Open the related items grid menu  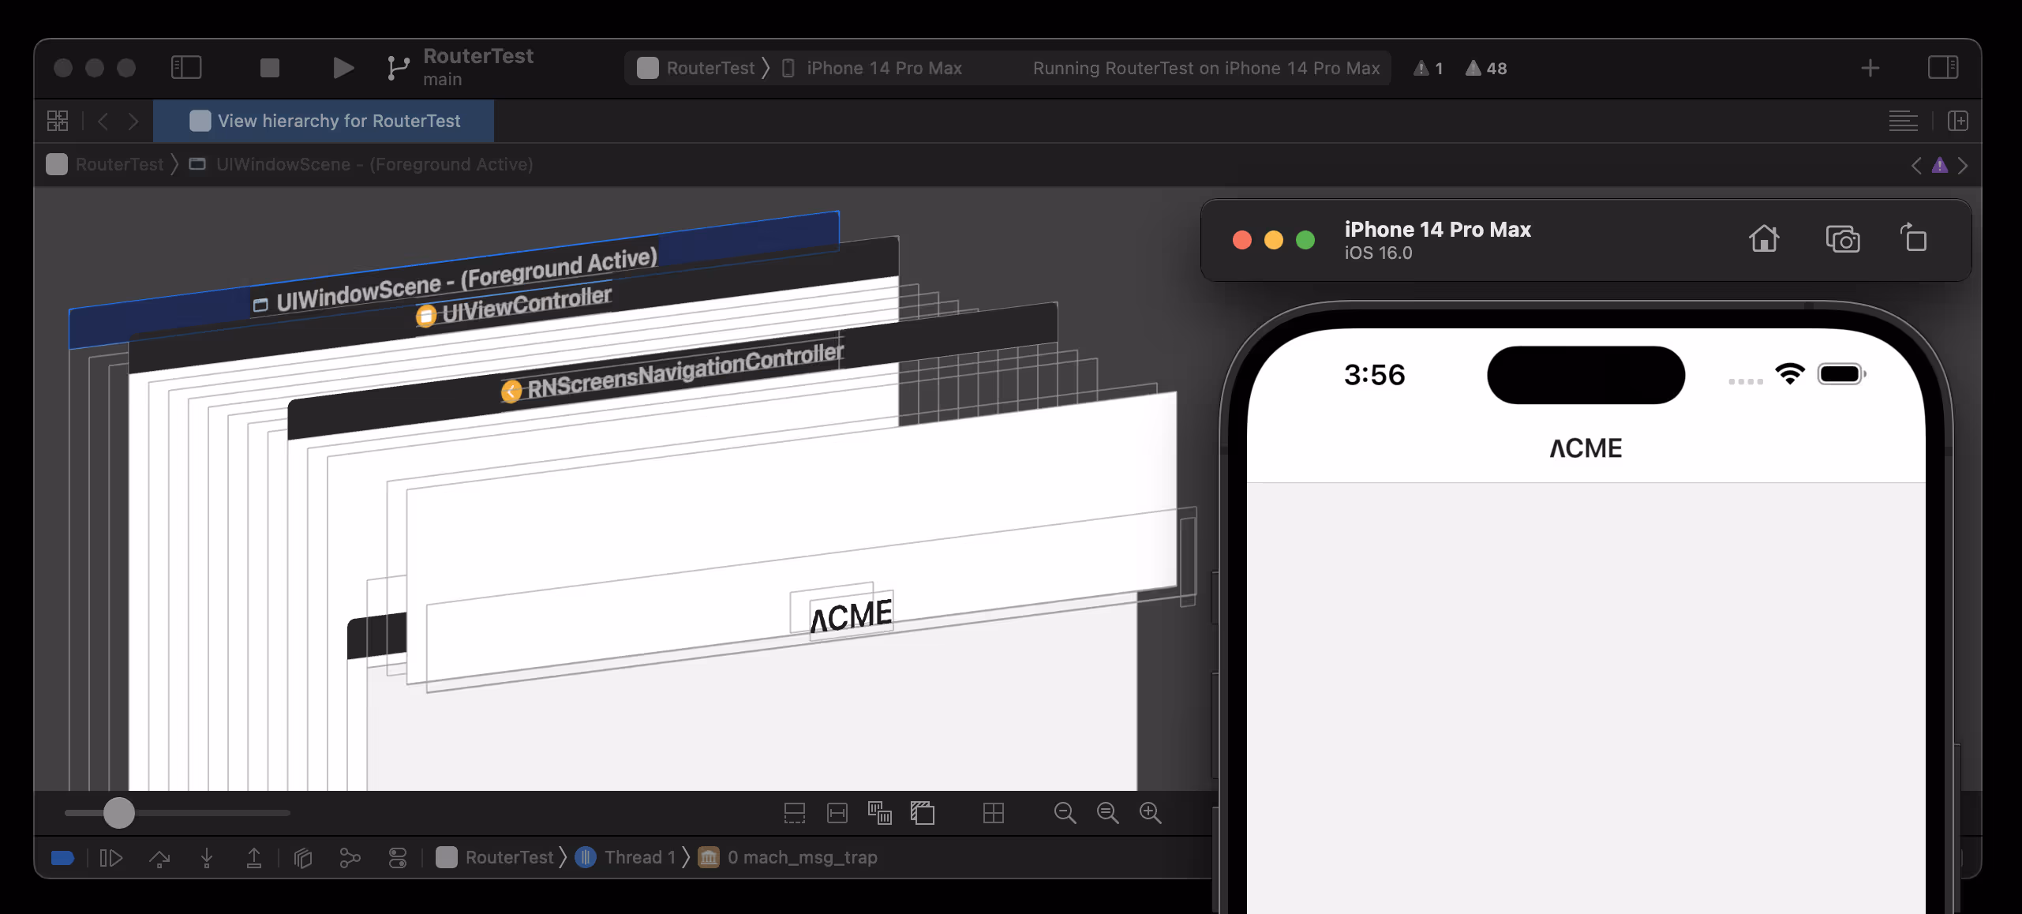tap(58, 121)
